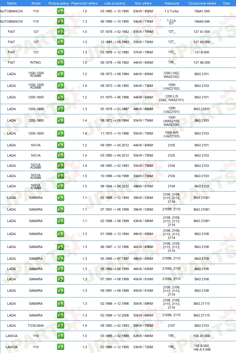Click fuel icon in Lada 1200-1500 Kombi 1.4 row
236x353 pixels.
(61, 86)
